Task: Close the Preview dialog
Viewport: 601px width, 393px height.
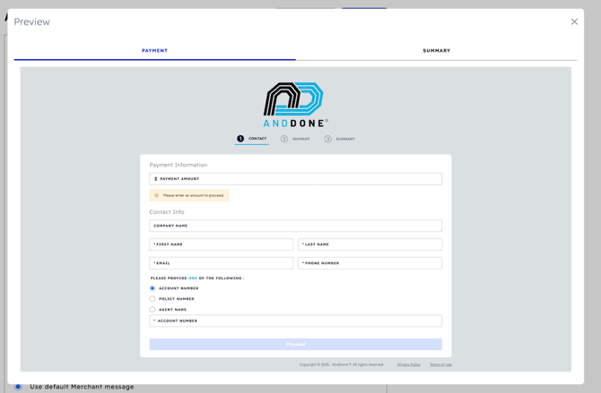Action: point(574,21)
